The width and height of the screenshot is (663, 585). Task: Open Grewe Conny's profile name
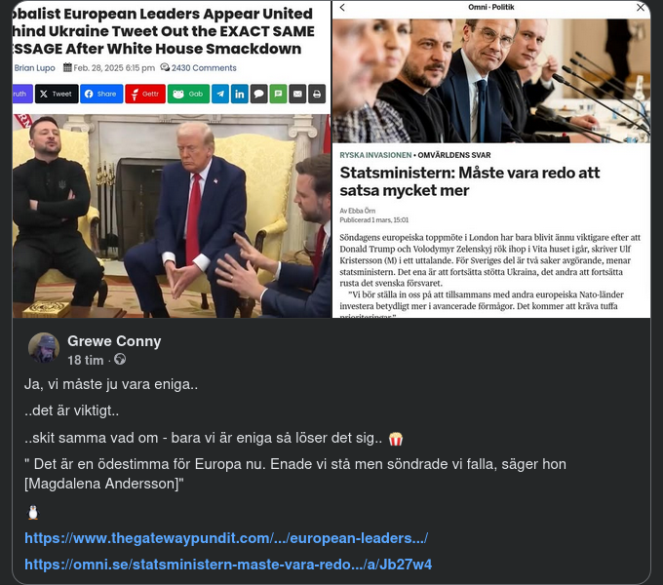pos(114,341)
